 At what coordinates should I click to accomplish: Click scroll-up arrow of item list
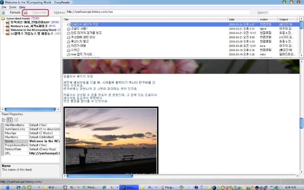pos(302,19)
